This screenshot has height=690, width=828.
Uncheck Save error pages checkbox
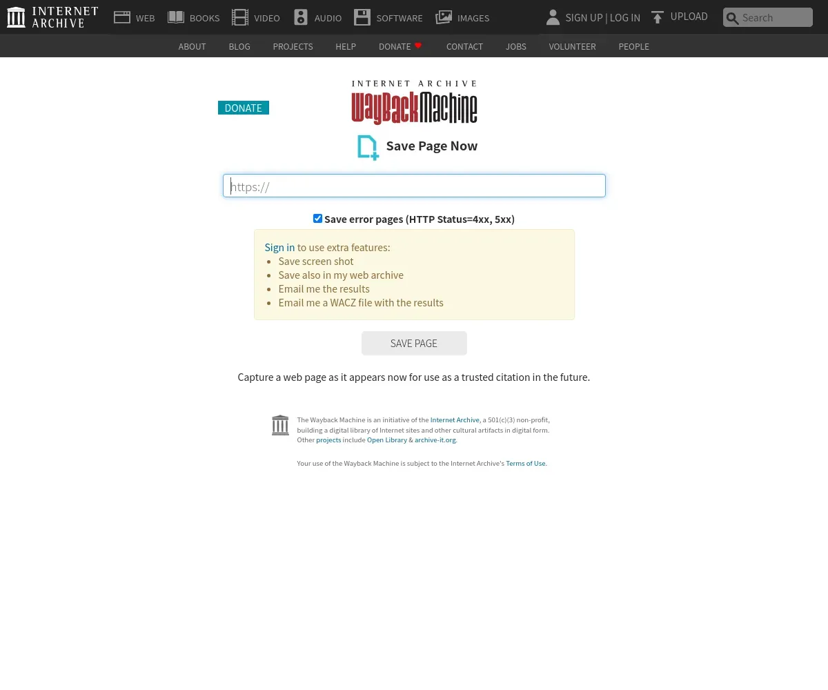(317, 219)
